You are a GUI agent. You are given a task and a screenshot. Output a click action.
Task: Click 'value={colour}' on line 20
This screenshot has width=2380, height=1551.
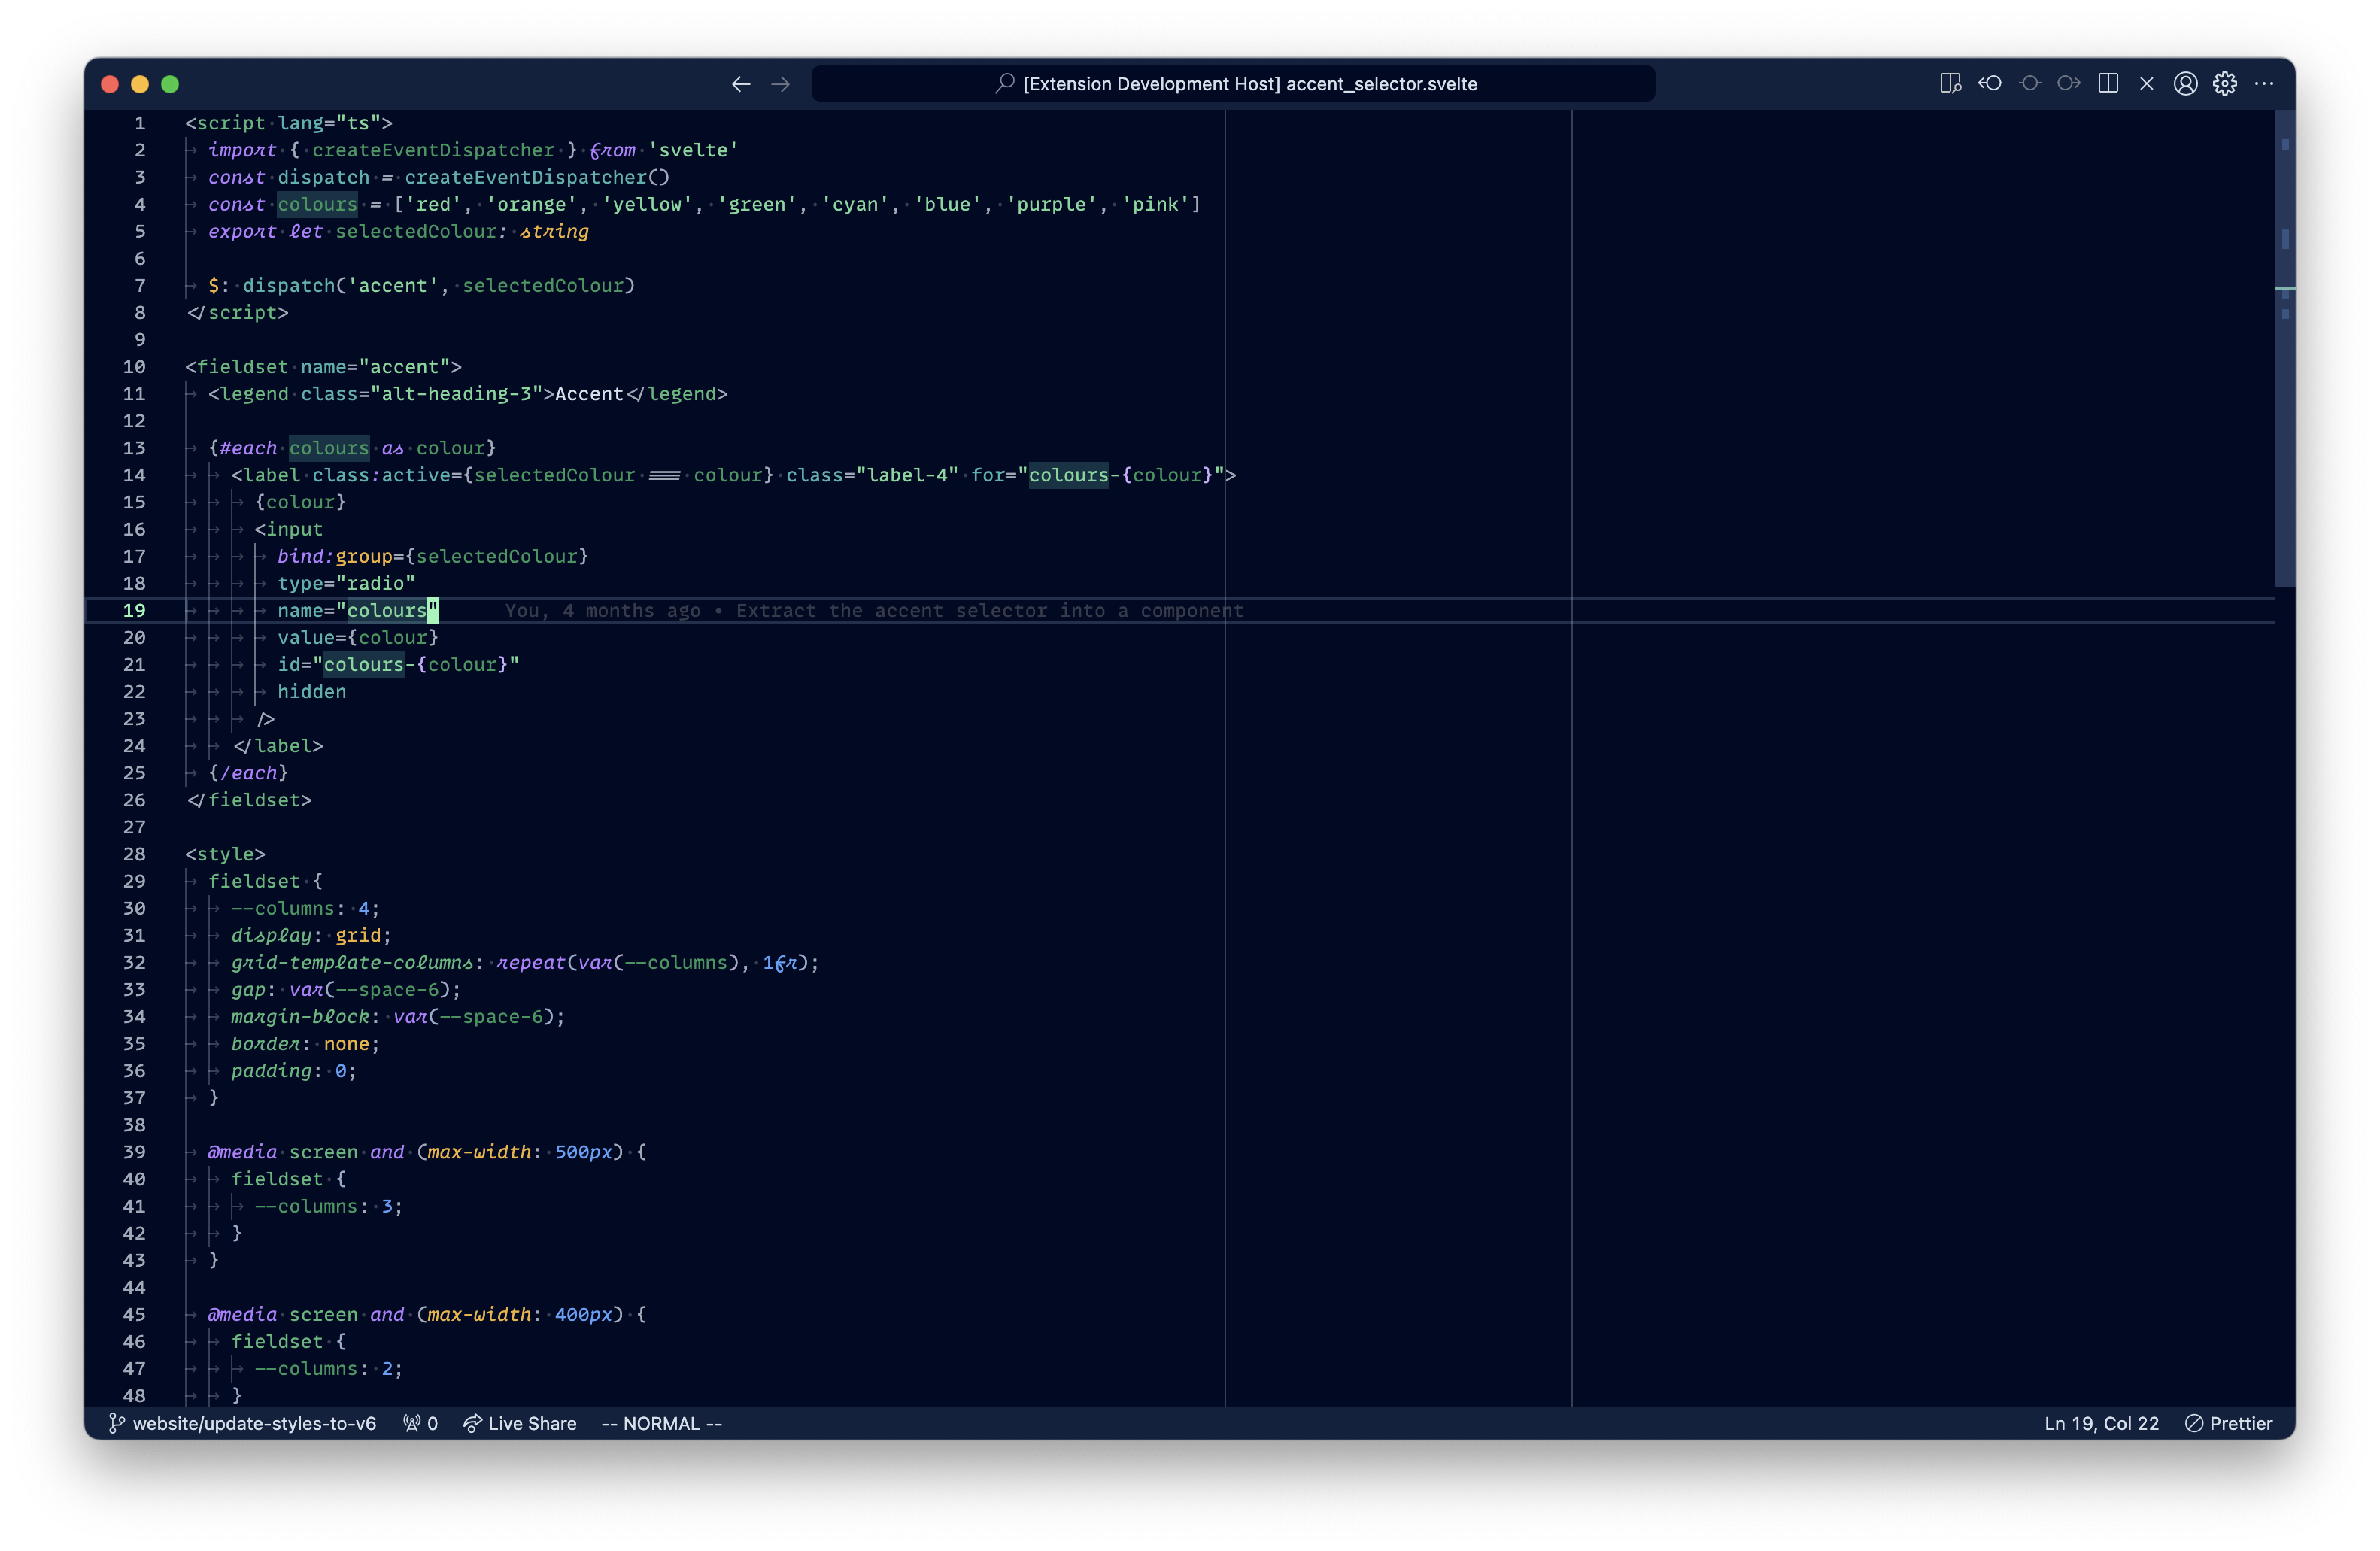pyautogui.click(x=358, y=637)
